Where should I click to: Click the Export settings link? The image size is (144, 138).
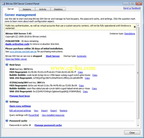pos(54,111)
